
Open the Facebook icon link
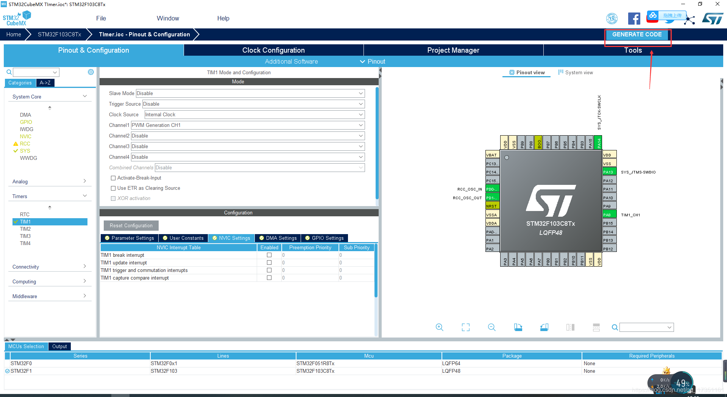[x=634, y=19]
